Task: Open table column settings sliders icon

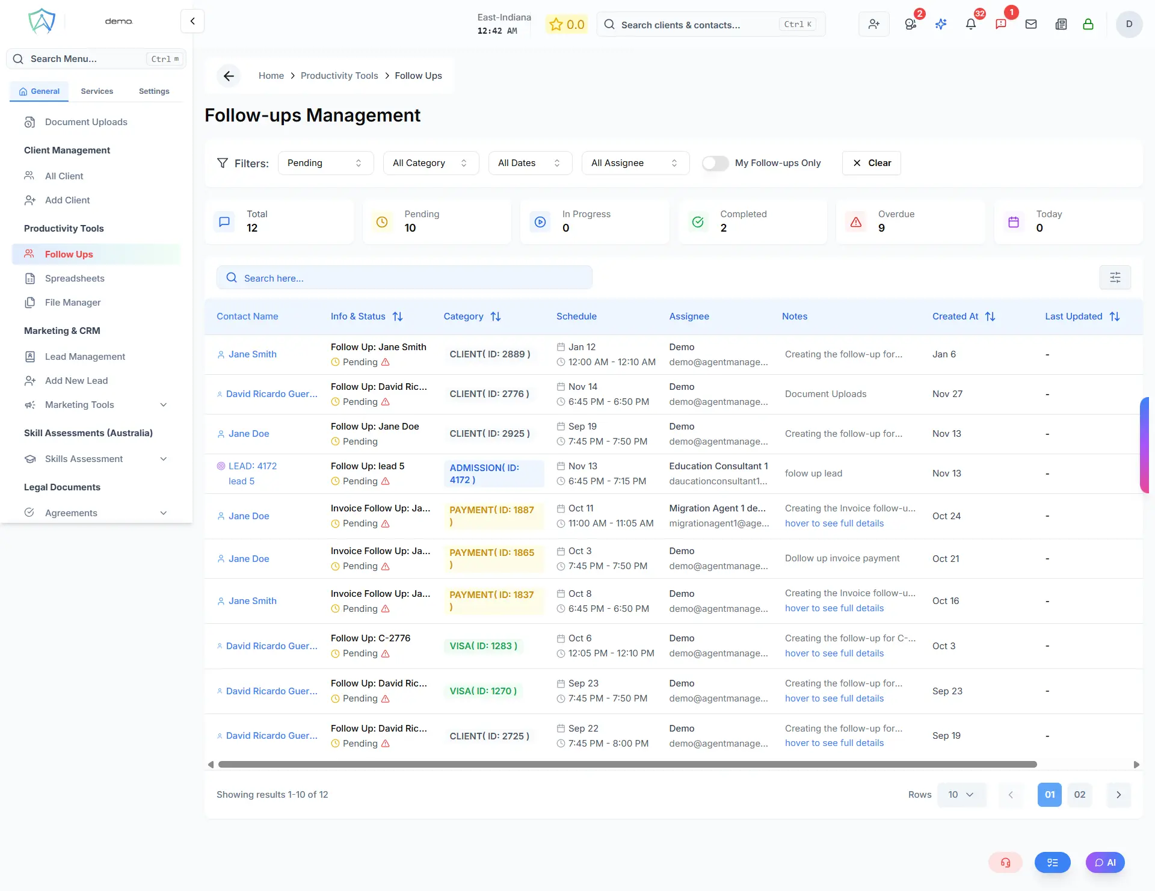Action: click(1115, 277)
